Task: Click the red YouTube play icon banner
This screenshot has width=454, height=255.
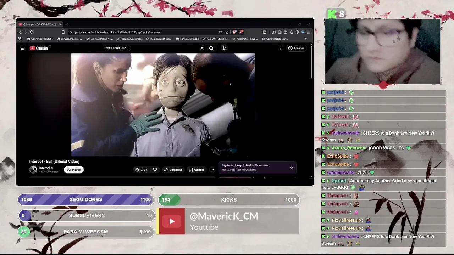Action: tap(172, 221)
